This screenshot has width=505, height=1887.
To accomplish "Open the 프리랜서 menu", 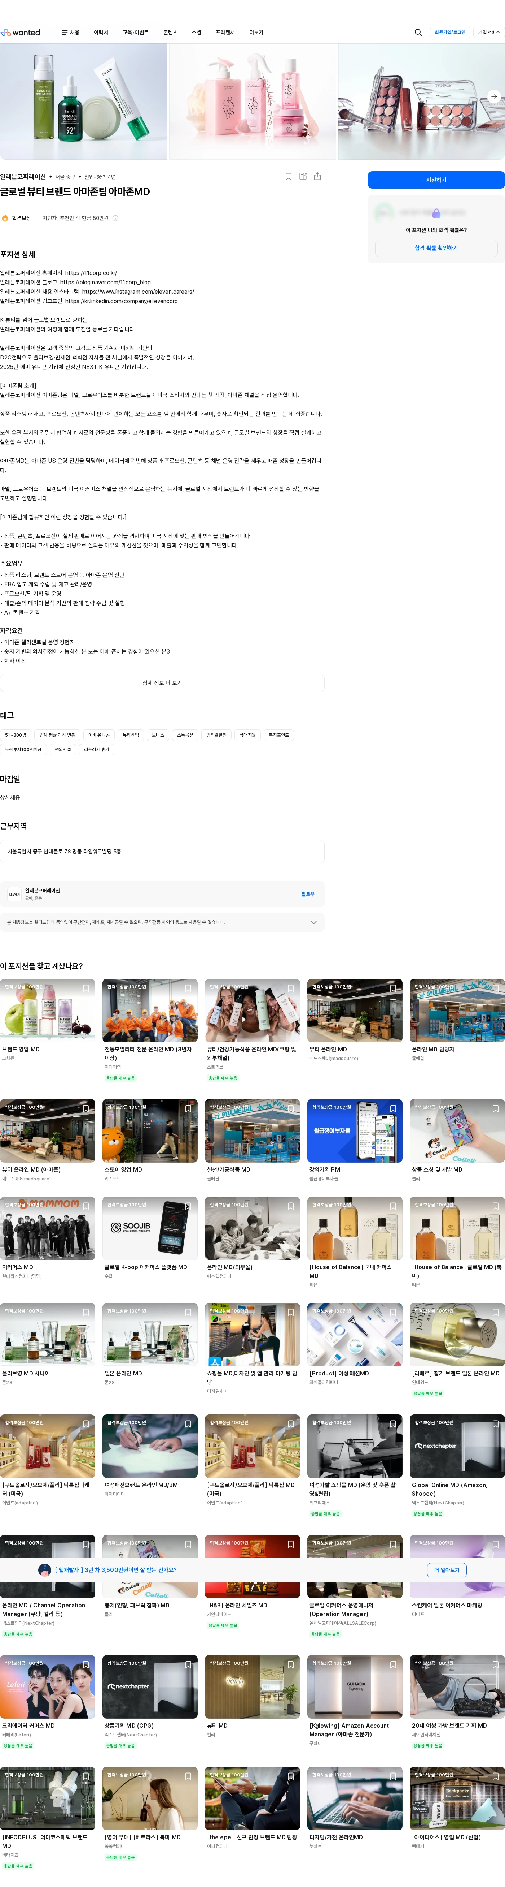I will [225, 32].
